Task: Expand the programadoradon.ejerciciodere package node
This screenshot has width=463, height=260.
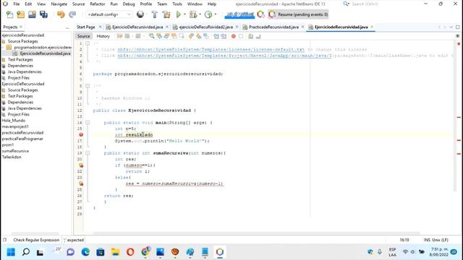Action: tap(4, 47)
